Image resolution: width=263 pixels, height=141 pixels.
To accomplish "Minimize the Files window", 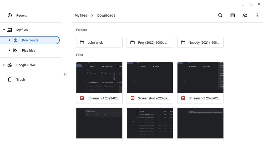I will tap(243, 4).
